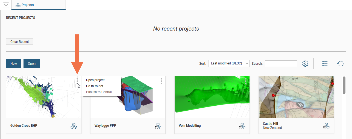Click Golden Cross EHP project type icon
This screenshot has height=139, width=352.
pyautogui.click(x=74, y=126)
